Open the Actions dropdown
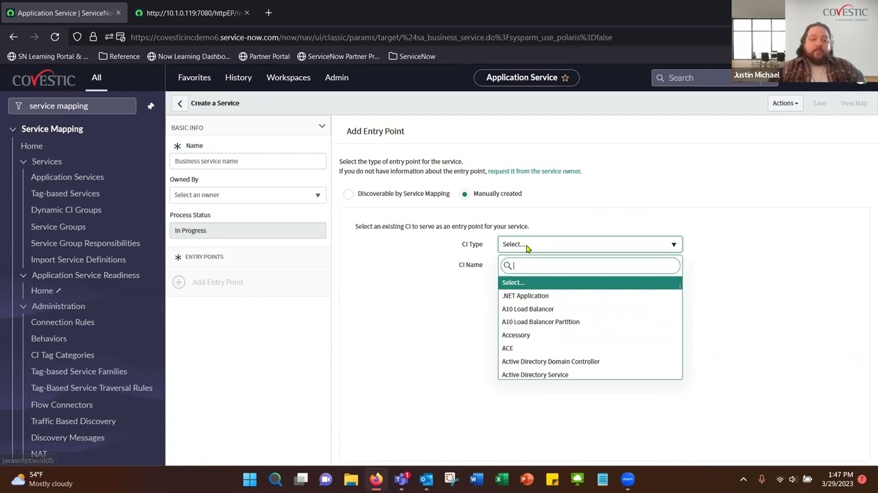Viewport: 878px width, 493px height. click(x=785, y=103)
